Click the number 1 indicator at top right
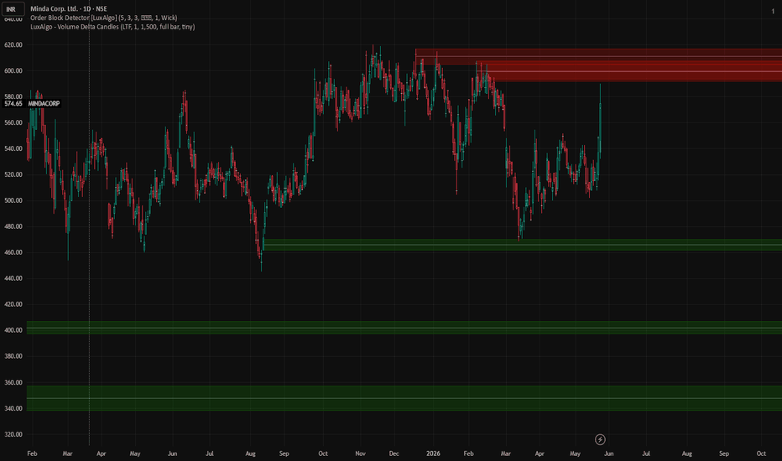This screenshot has width=782, height=461. click(773, 11)
